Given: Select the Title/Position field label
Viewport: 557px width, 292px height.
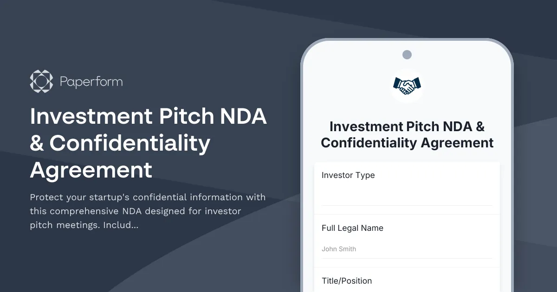Looking at the screenshot, I should point(347,281).
